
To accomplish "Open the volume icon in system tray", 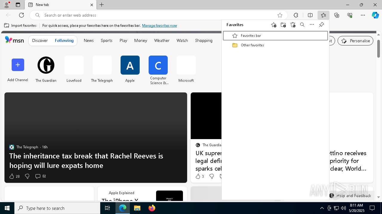I will pos(343,208).
